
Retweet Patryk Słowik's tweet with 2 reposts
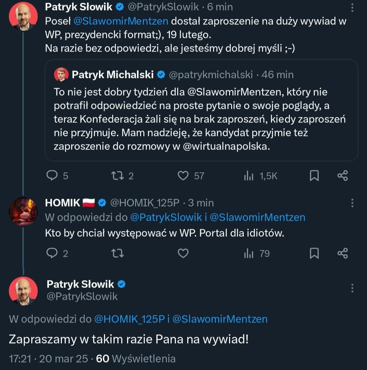[118, 175]
